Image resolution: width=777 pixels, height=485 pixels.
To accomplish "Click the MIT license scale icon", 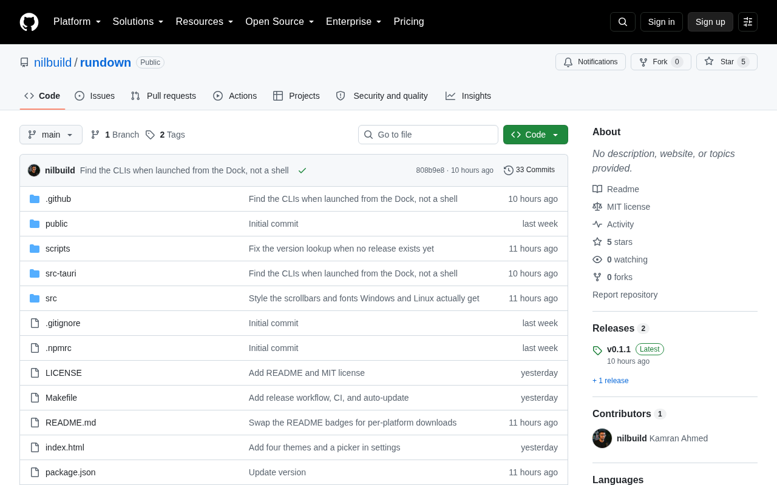I will point(597,207).
